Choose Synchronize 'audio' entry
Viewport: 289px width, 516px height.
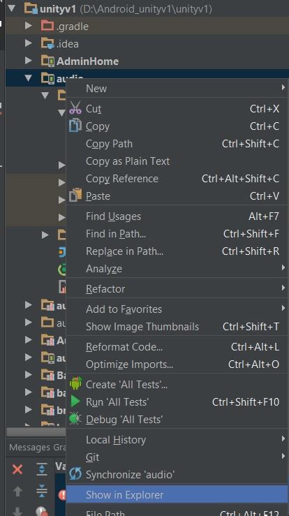coord(177,475)
